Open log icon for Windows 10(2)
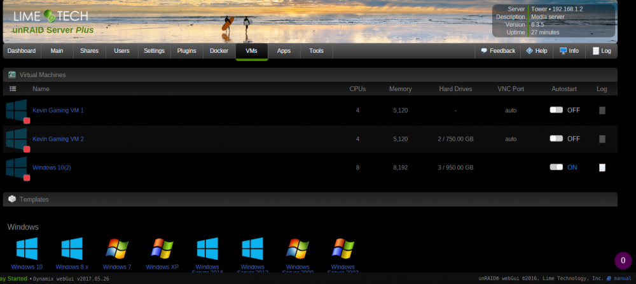The image size is (636, 284). (x=602, y=167)
